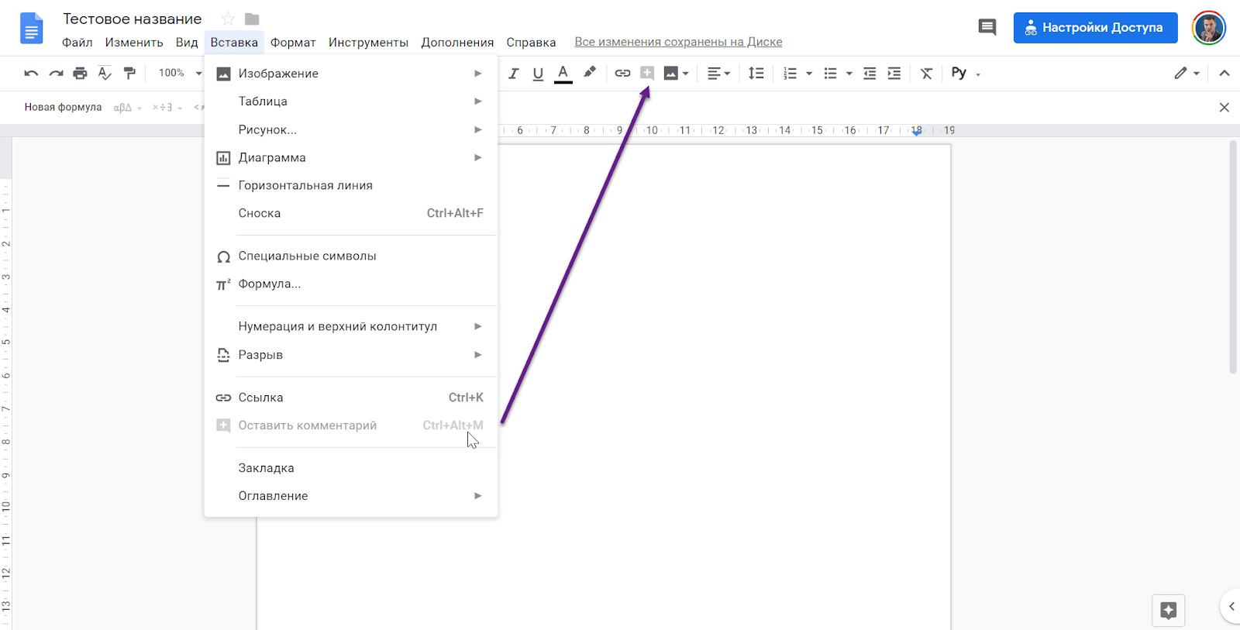Open the comments history speech bubble

[987, 28]
